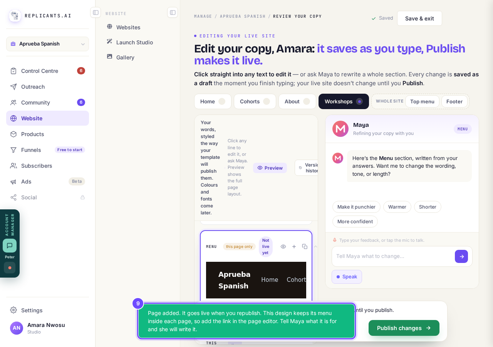The image size is (493, 347).
Task: Switch to the About page tab
Action: (x=297, y=101)
